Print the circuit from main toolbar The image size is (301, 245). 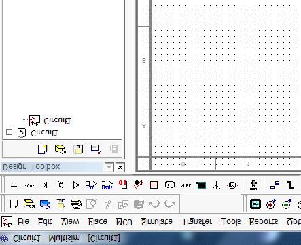point(76,204)
